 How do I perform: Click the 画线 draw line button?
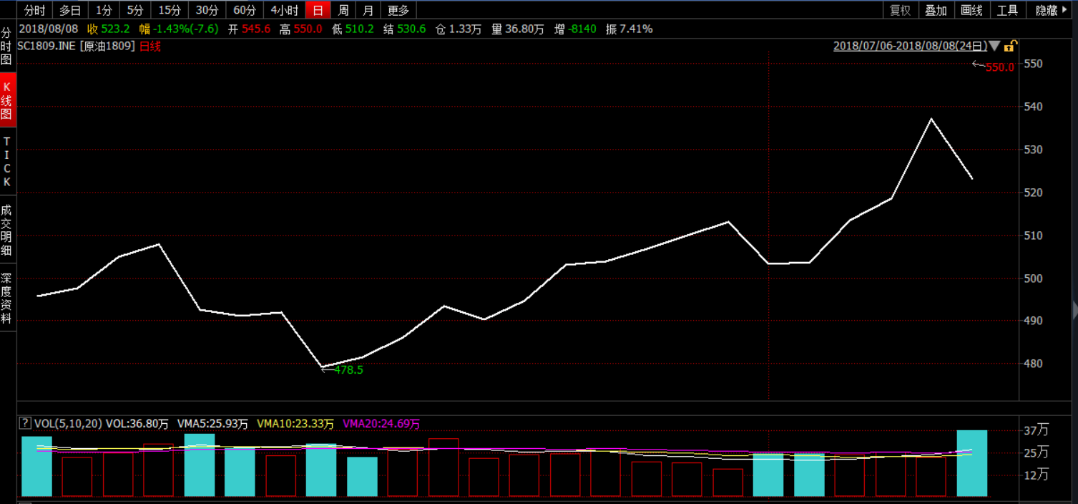(971, 10)
